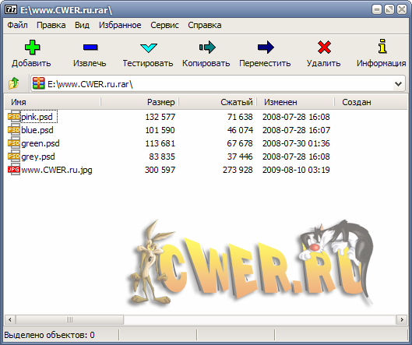412x345 pixels.
Task: Open the Избранное menu
Action: [120, 25]
